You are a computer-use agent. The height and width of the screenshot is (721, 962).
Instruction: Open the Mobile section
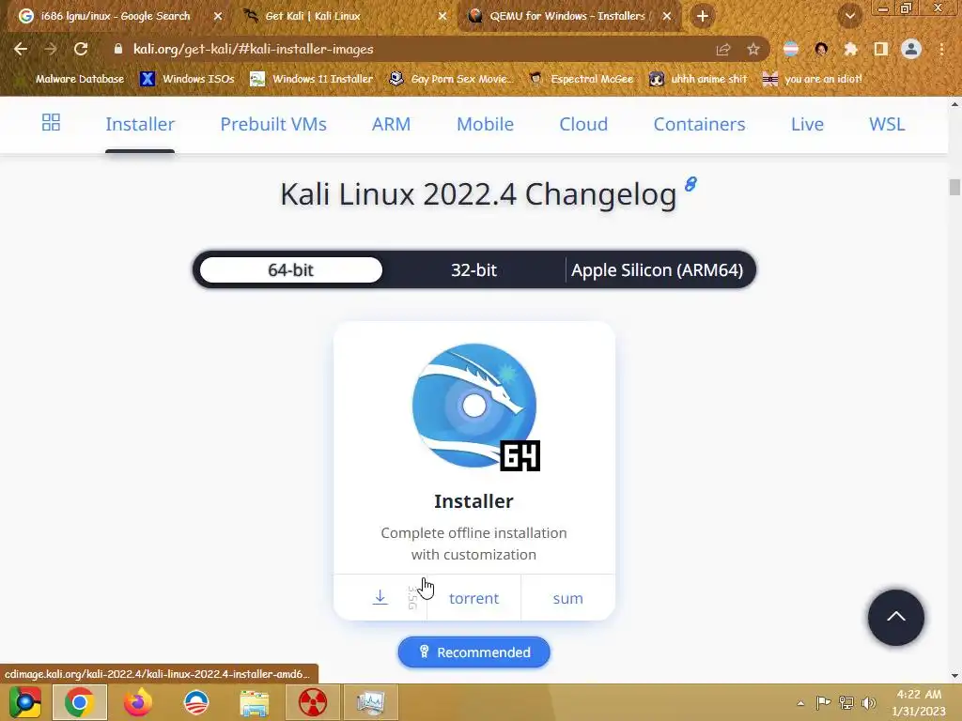485,124
